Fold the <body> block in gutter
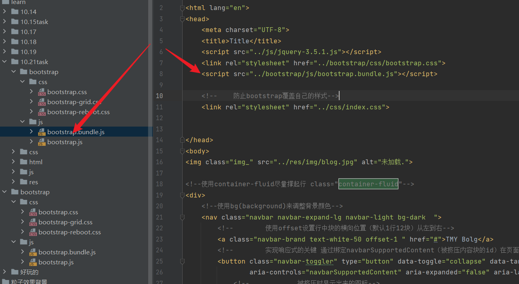The width and height of the screenshot is (519, 284). pyautogui.click(x=183, y=151)
